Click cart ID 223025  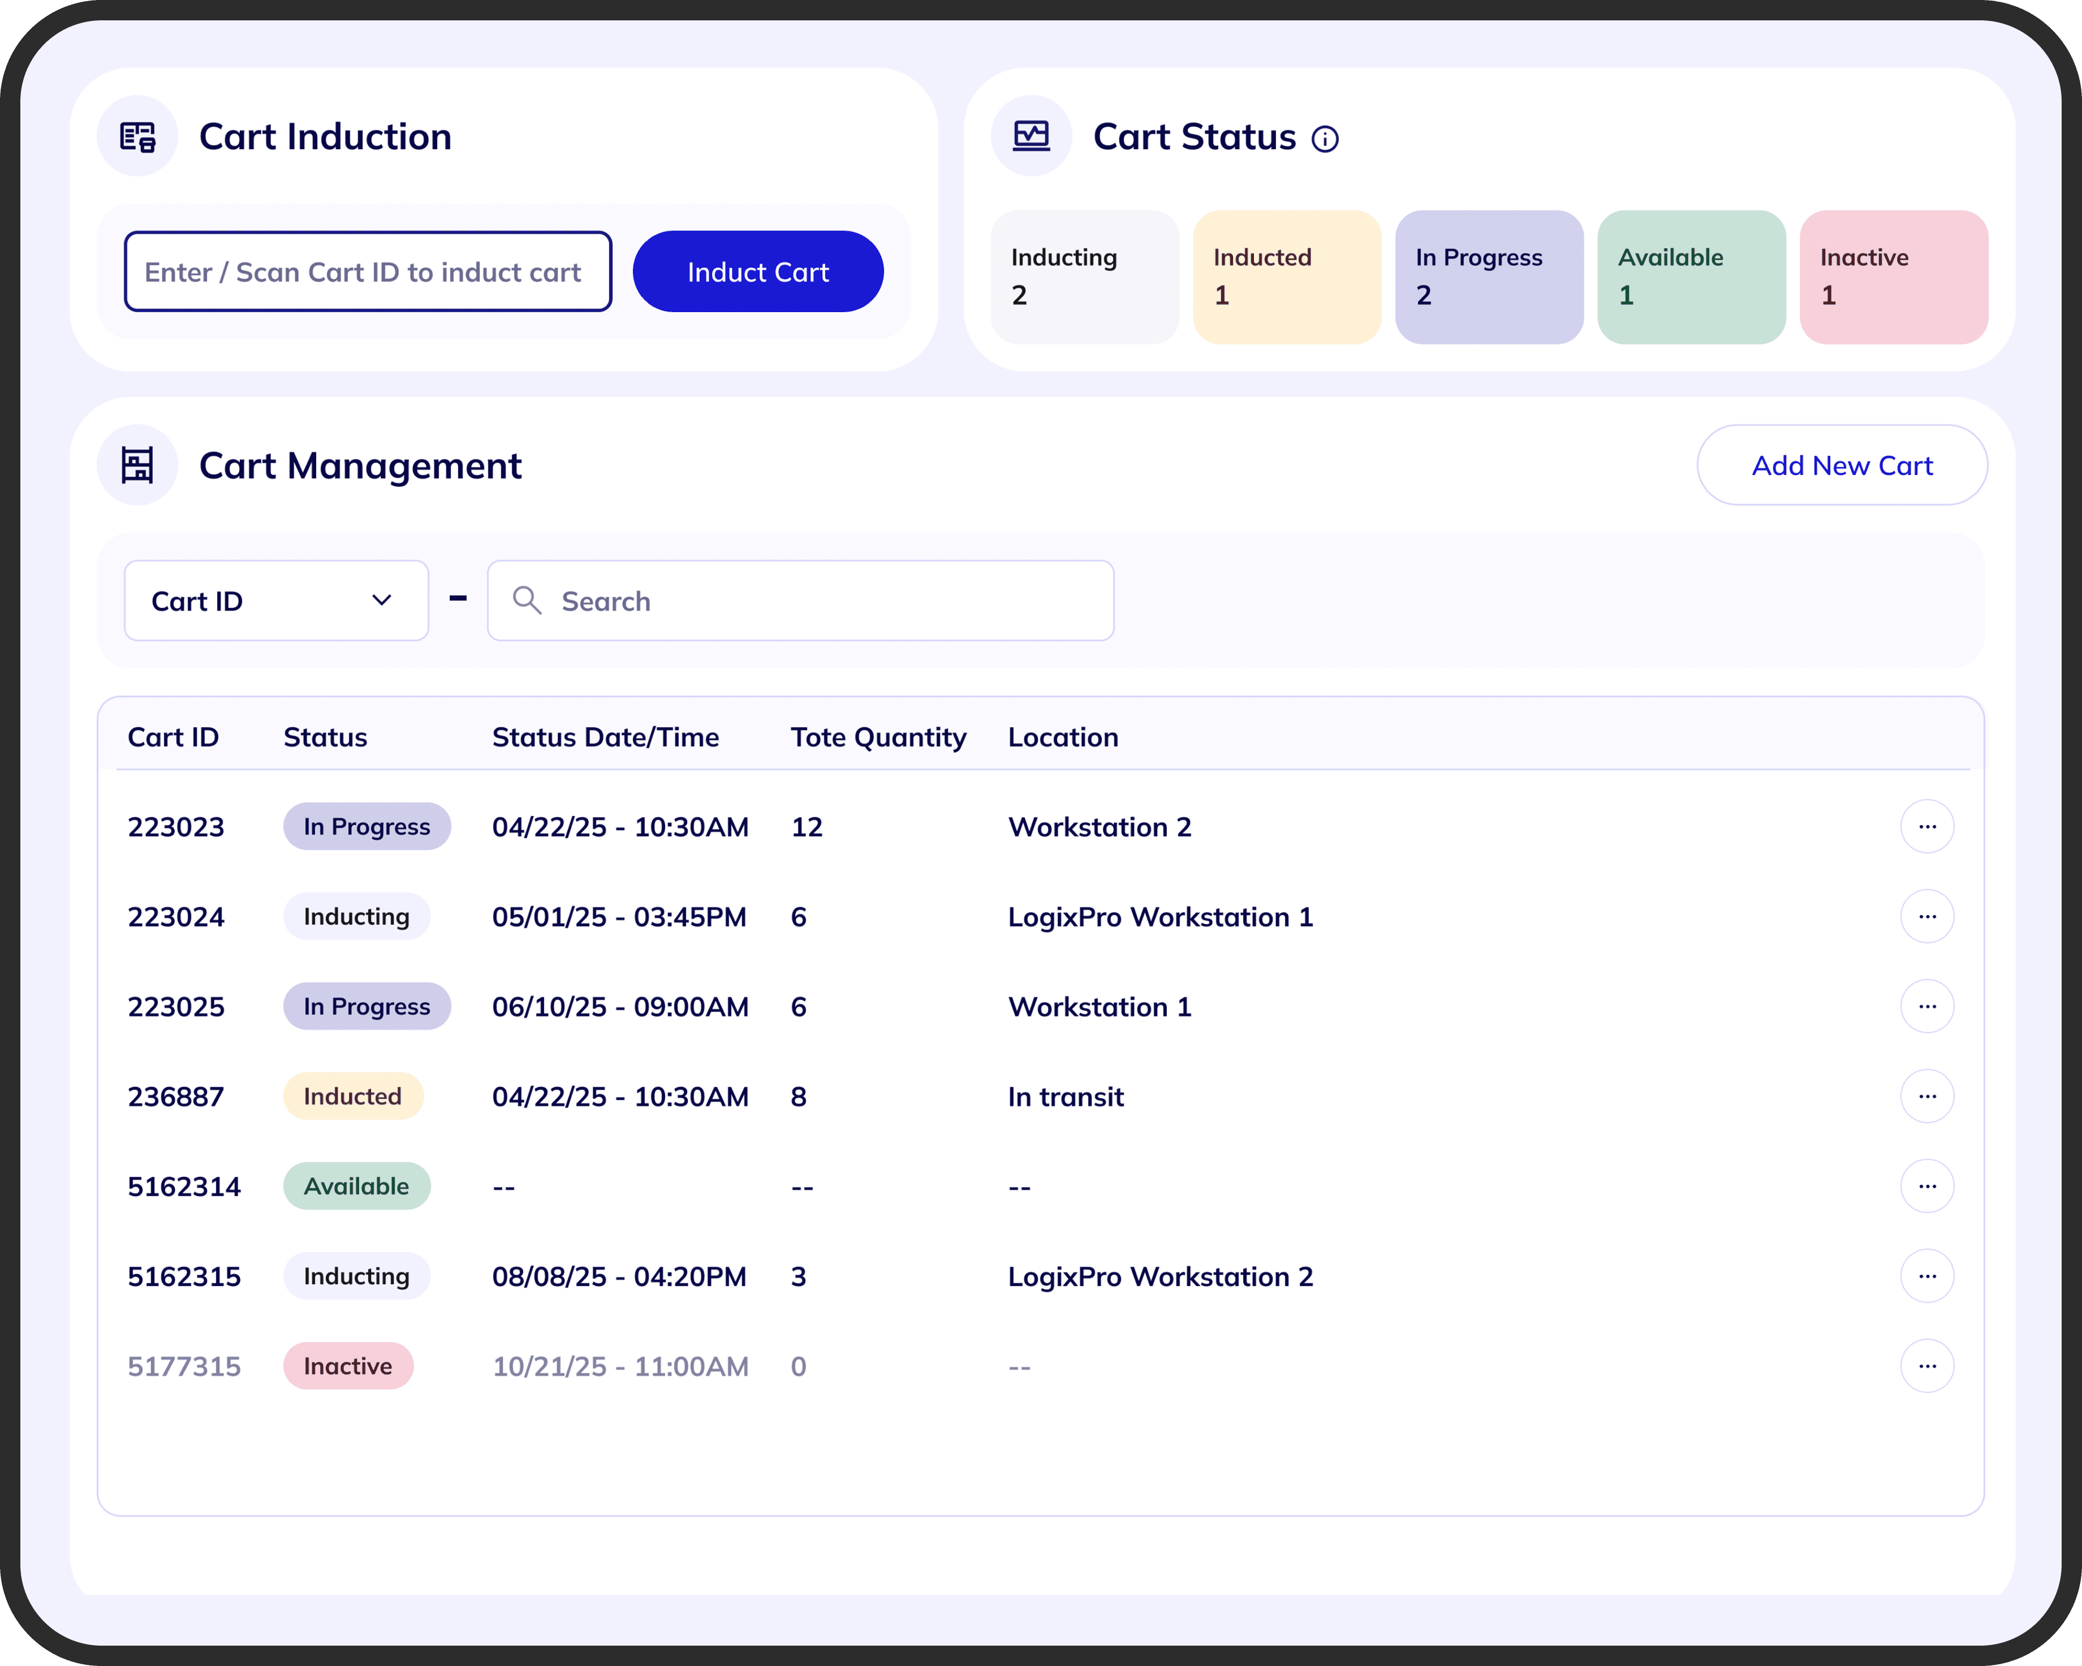pyautogui.click(x=176, y=1007)
